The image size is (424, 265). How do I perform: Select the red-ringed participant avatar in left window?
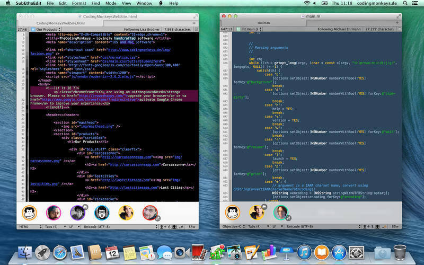pyautogui.click(x=150, y=213)
